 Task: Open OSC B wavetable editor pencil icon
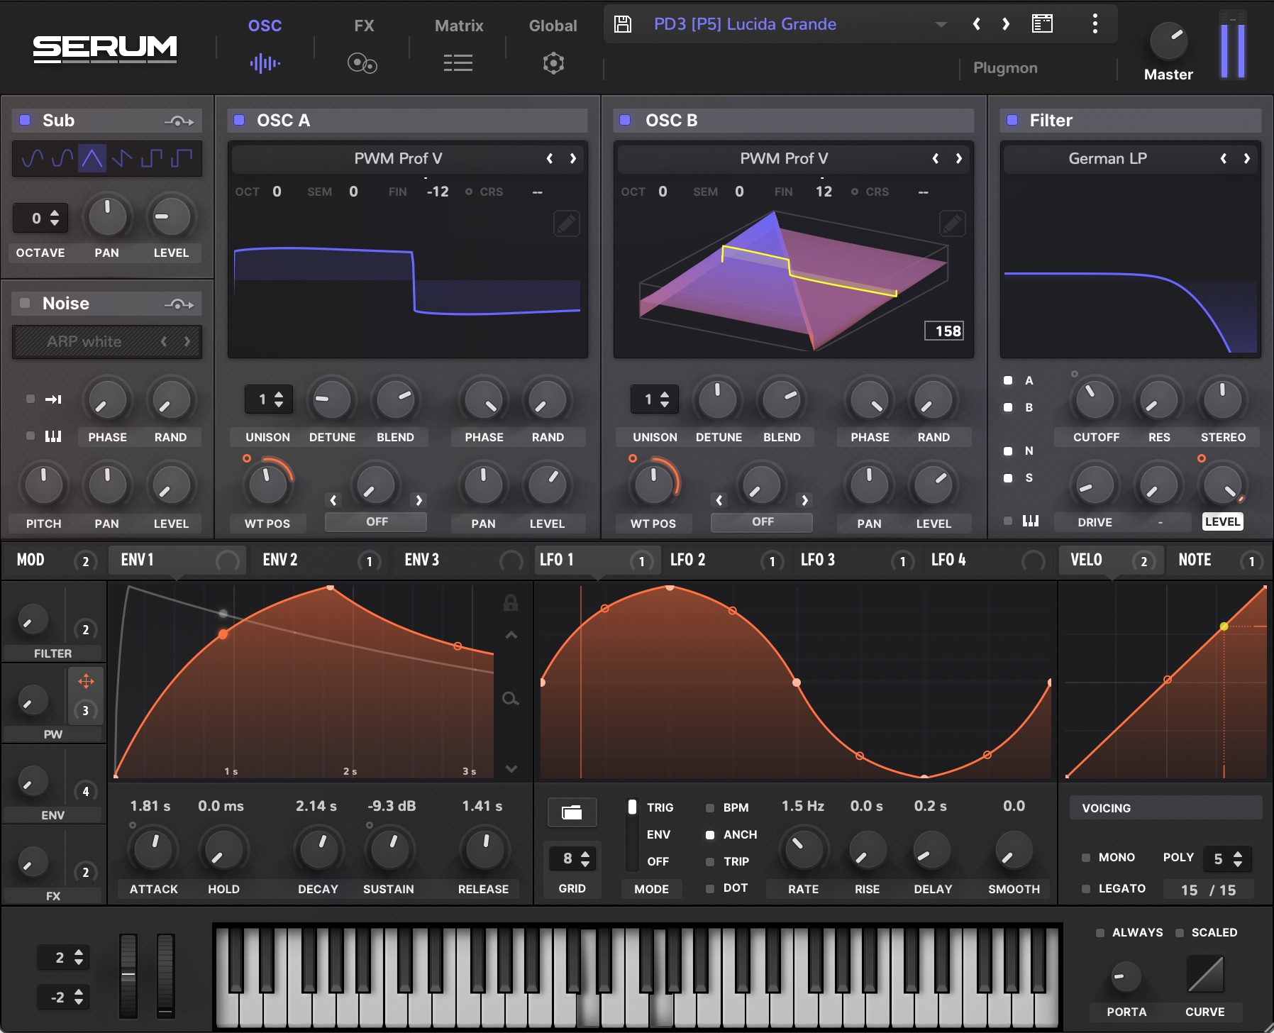click(952, 223)
